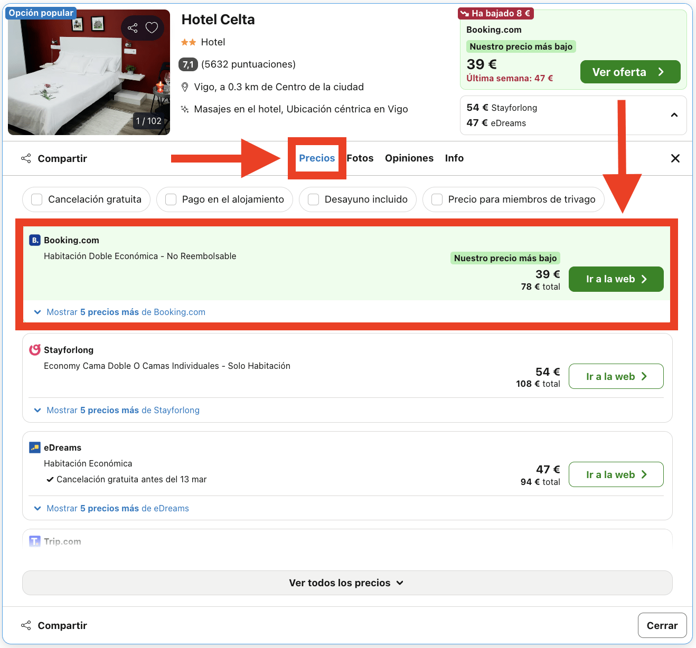The width and height of the screenshot is (696, 648).
Task: Open the Hotel Celta room photo
Action: tap(89, 72)
